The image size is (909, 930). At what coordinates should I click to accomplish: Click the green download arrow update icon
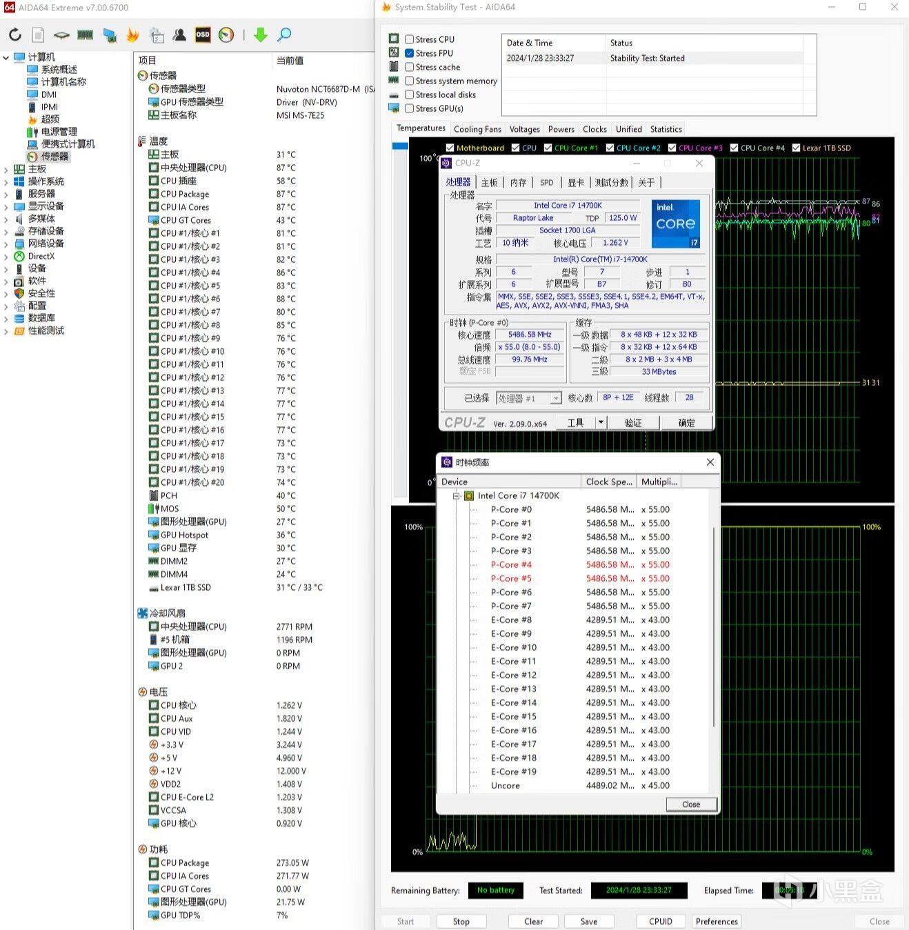[x=260, y=34]
